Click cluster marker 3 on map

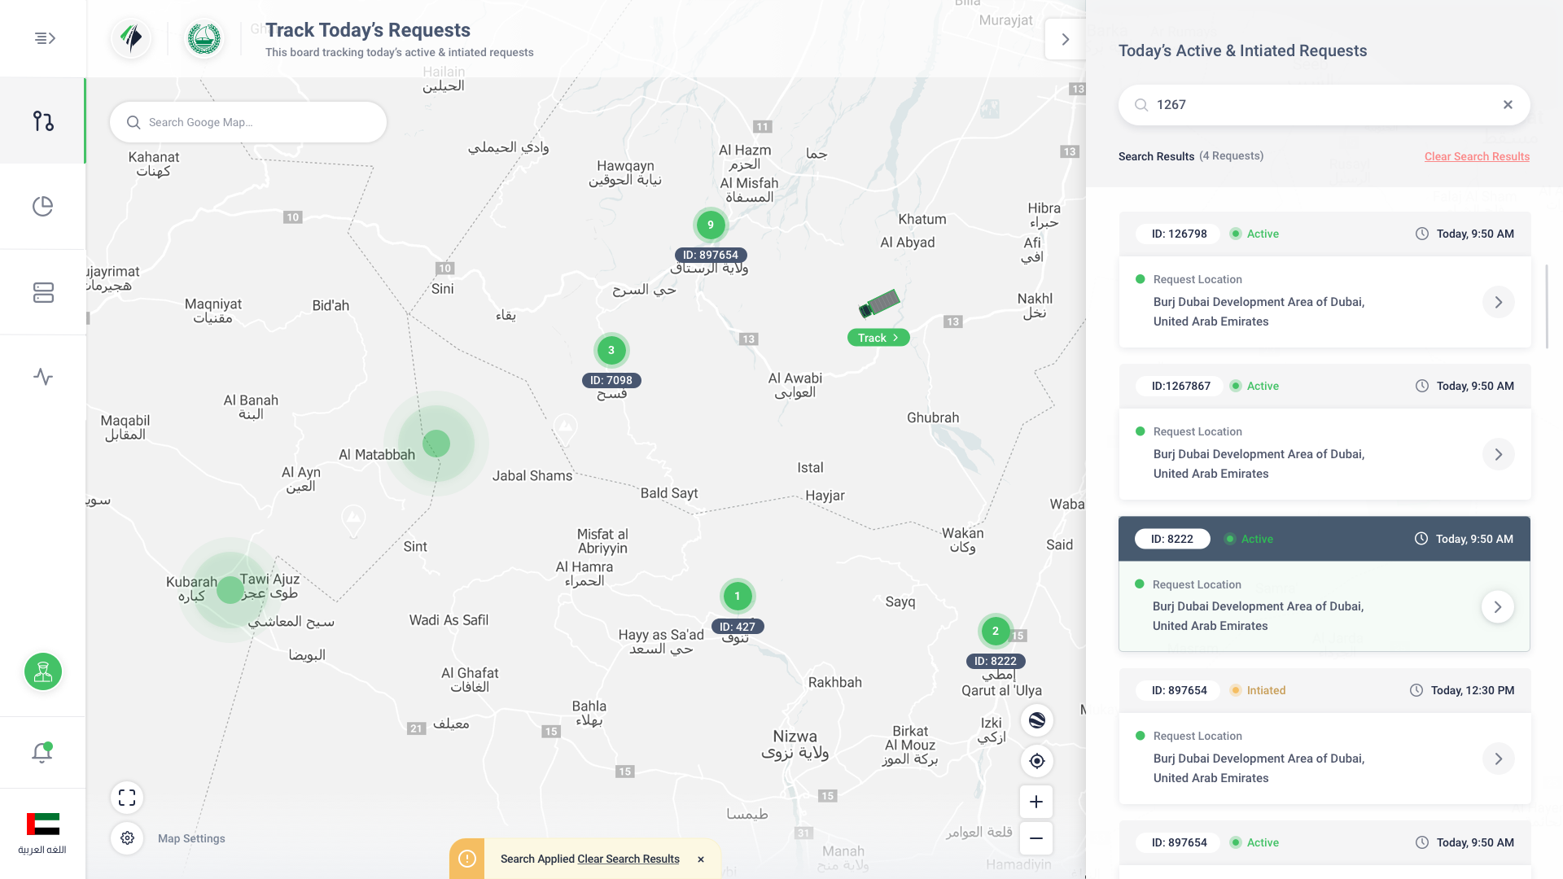[x=611, y=350]
